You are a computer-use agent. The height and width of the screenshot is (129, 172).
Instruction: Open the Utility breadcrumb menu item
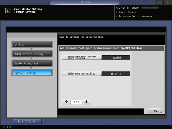click(32, 45)
